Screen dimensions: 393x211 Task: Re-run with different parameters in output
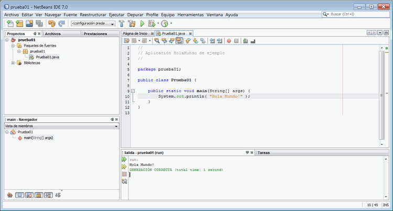pos(124,166)
